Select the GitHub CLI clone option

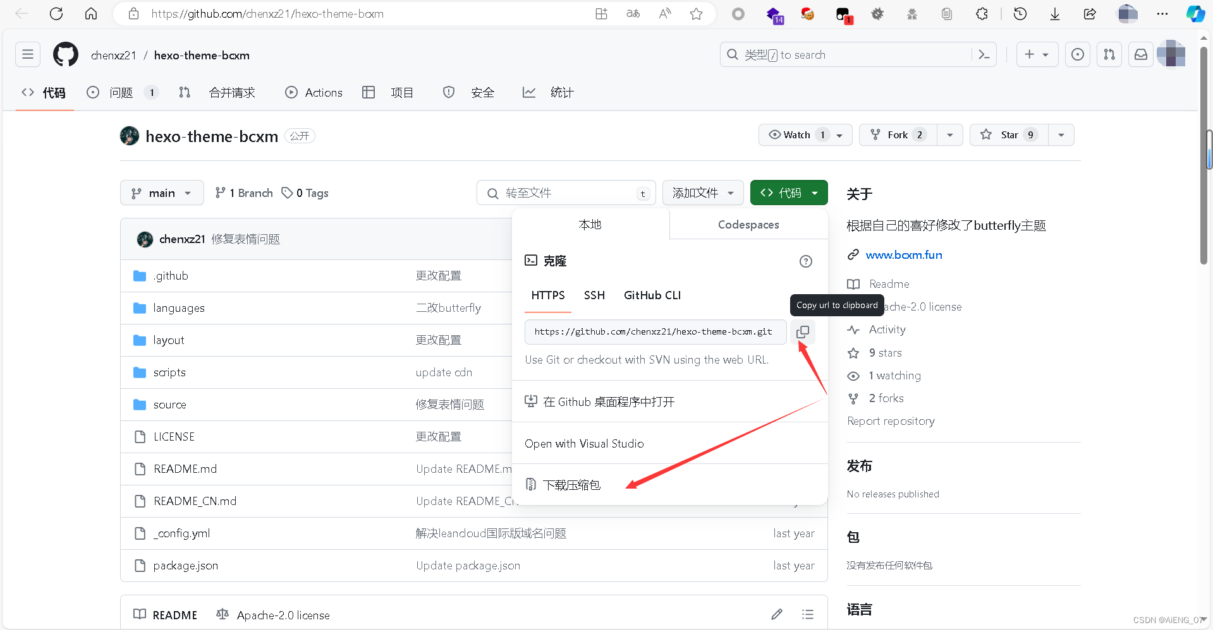coord(652,295)
